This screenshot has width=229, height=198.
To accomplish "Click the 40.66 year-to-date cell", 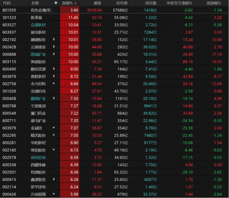I will pyautogui.click(x=188, y=47).
